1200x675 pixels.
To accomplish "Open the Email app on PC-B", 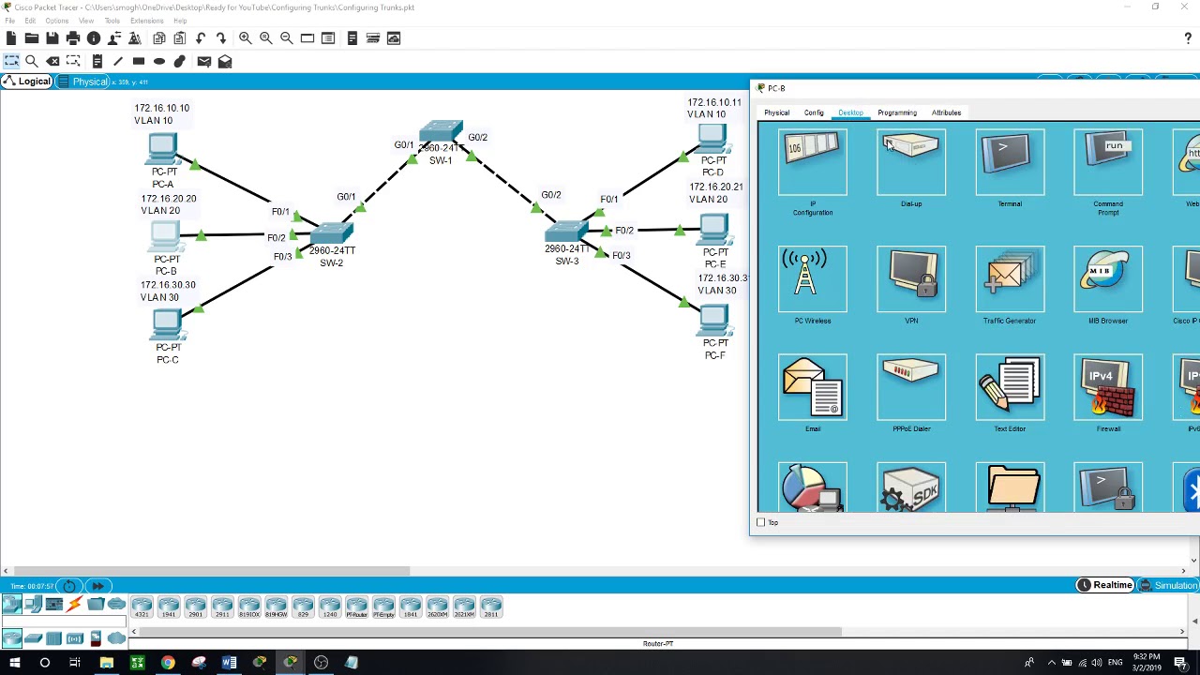I will point(813,387).
